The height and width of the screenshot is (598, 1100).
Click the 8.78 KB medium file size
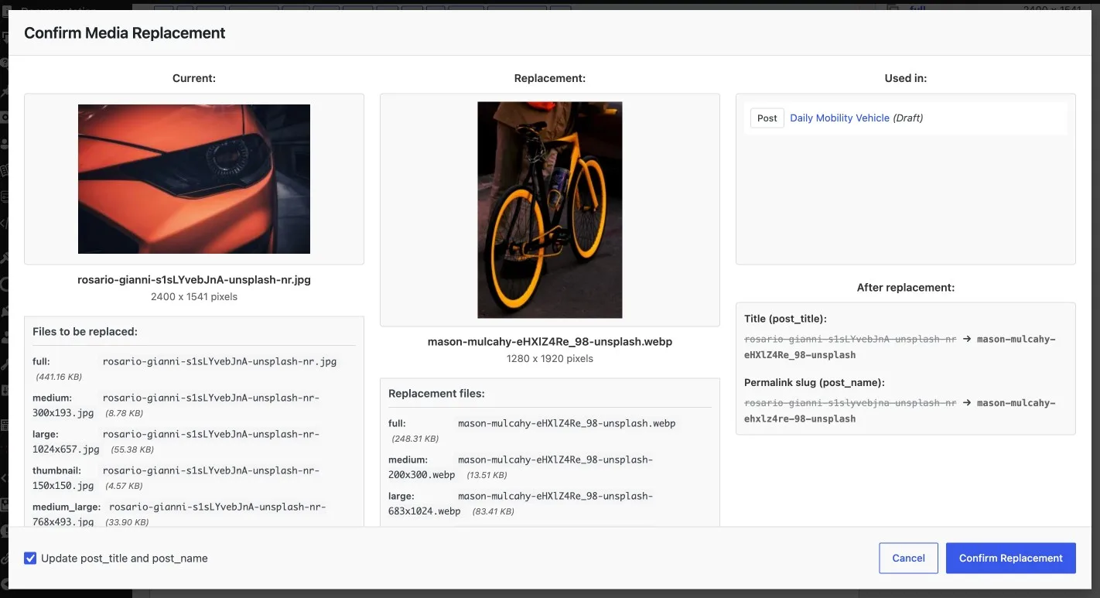point(125,413)
